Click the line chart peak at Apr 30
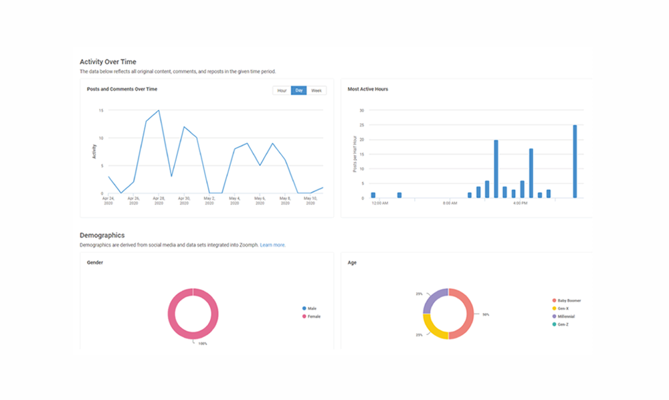 point(184,127)
